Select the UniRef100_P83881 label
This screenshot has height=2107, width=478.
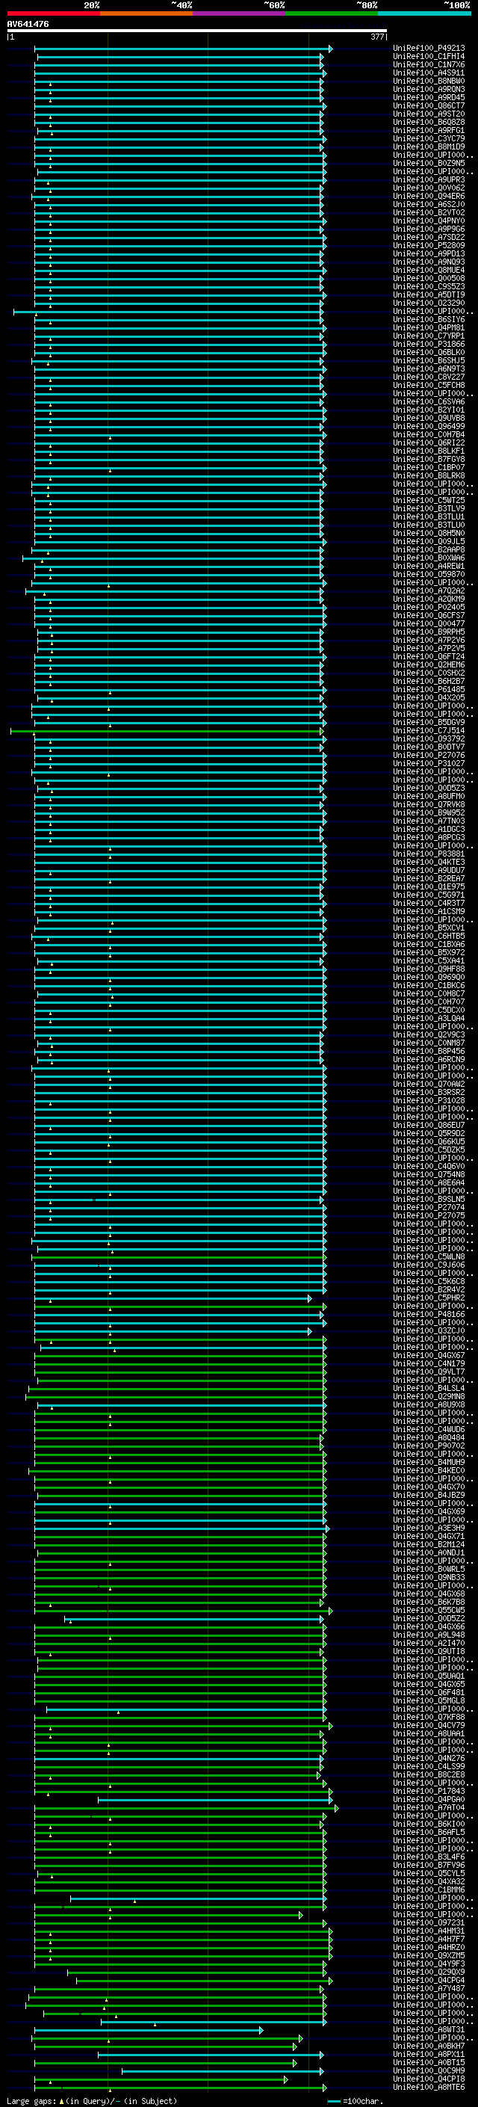click(x=429, y=854)
